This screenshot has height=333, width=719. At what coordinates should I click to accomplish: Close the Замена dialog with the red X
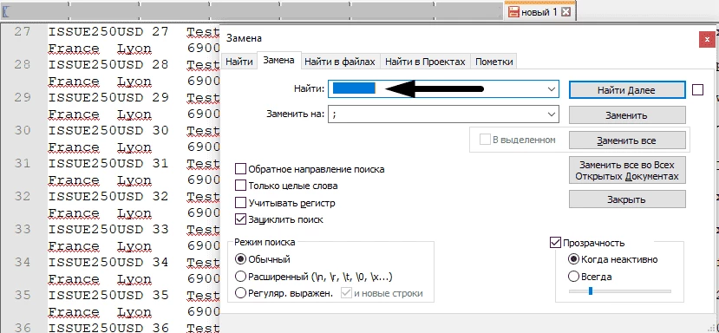pyautogui.click(x=706, y=39)
